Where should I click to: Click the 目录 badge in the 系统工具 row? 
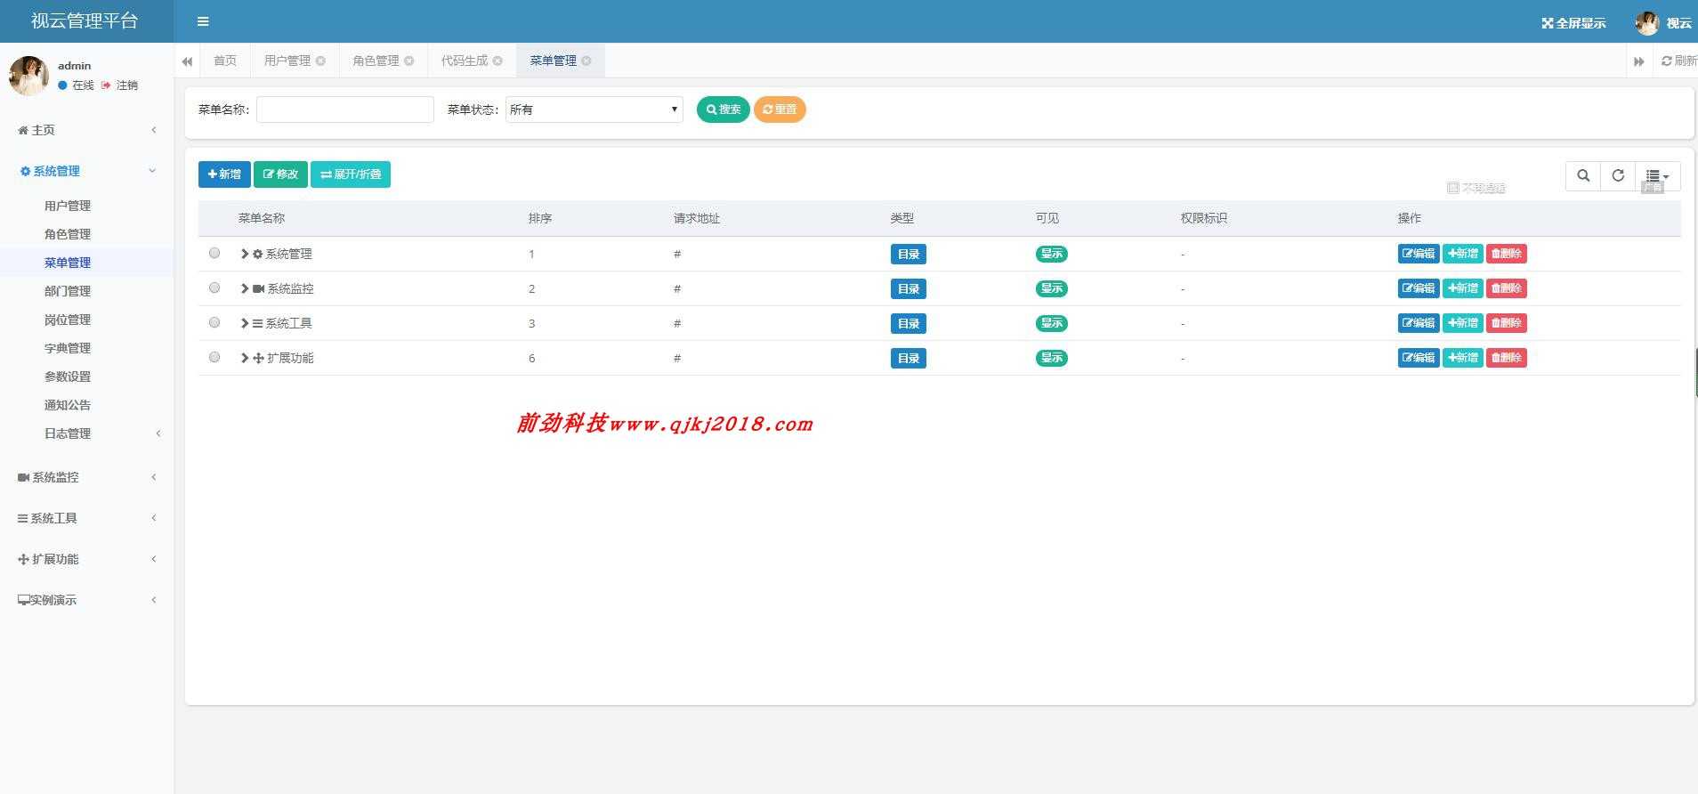909,323
